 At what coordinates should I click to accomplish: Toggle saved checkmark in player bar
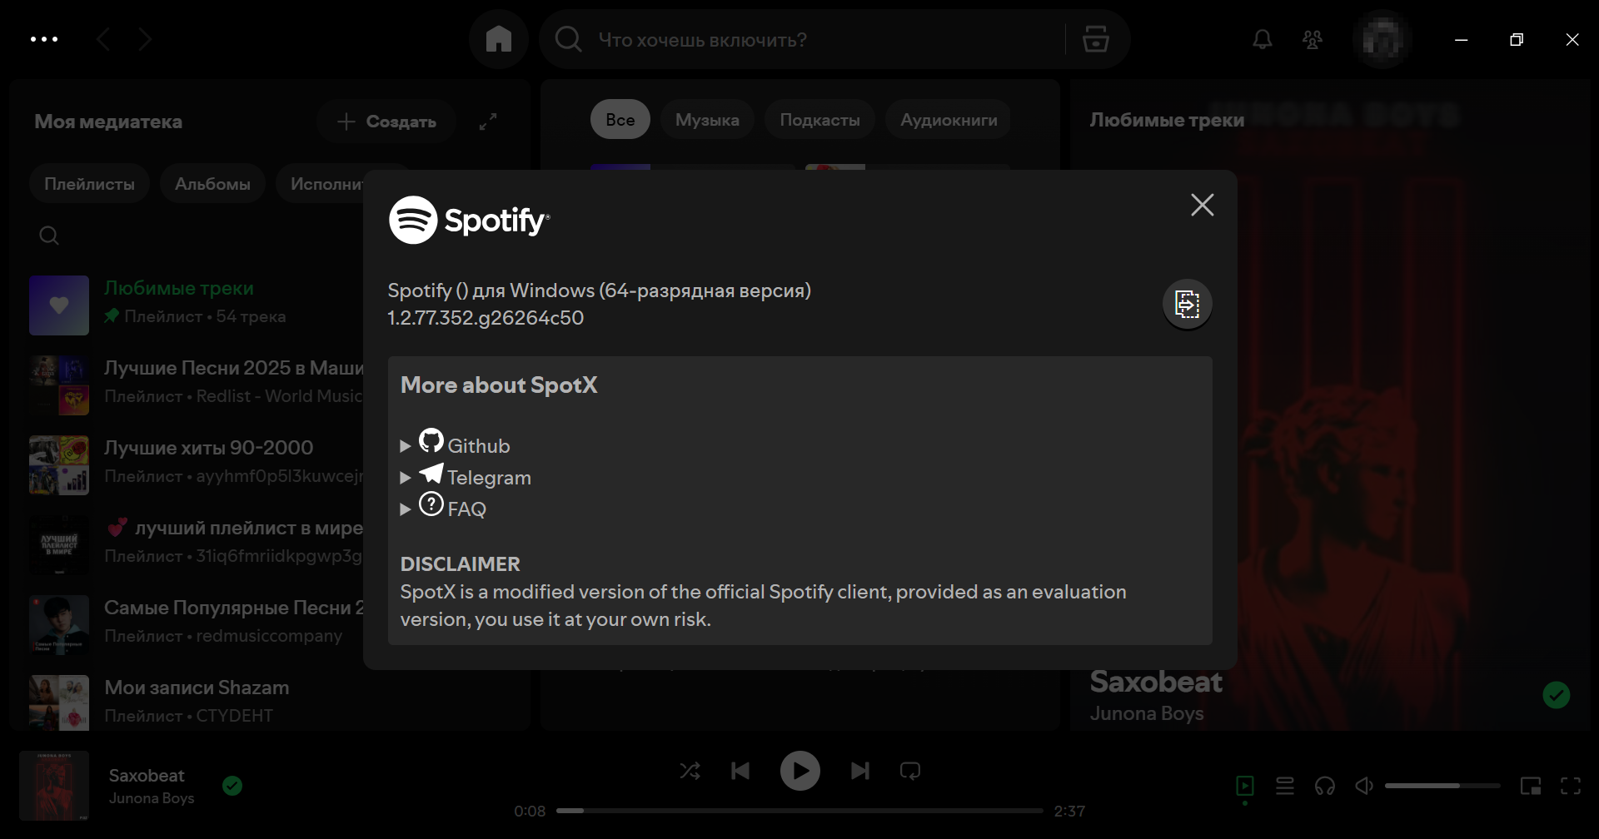tap(232, 786)
